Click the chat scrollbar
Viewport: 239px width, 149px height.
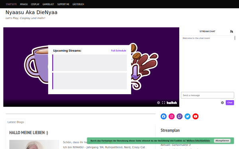235,38
